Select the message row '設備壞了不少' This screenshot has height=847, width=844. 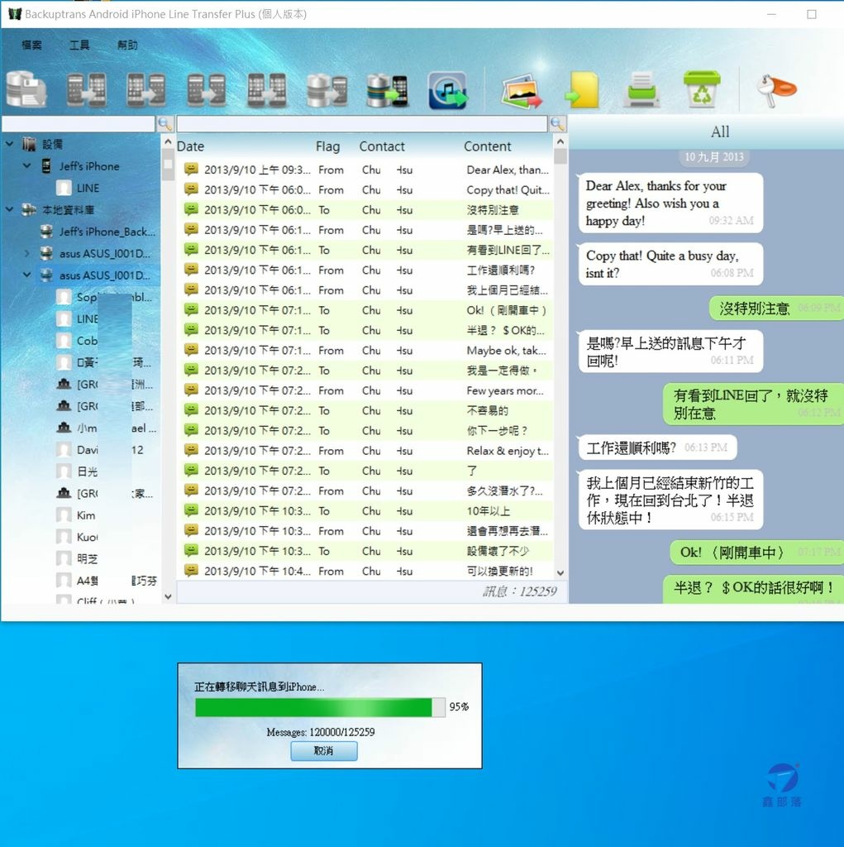365,550
